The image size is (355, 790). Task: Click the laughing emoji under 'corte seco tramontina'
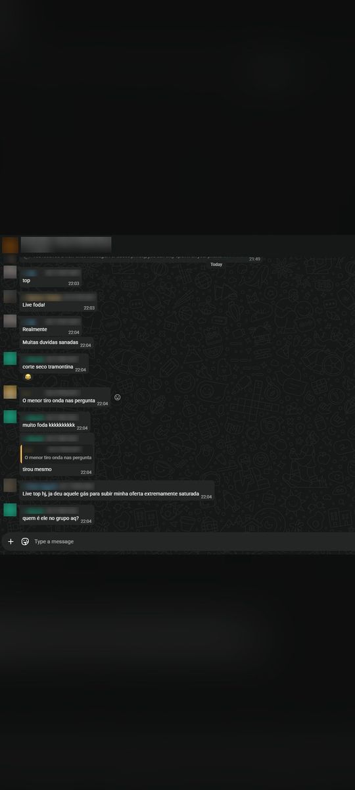click(28, 377)
